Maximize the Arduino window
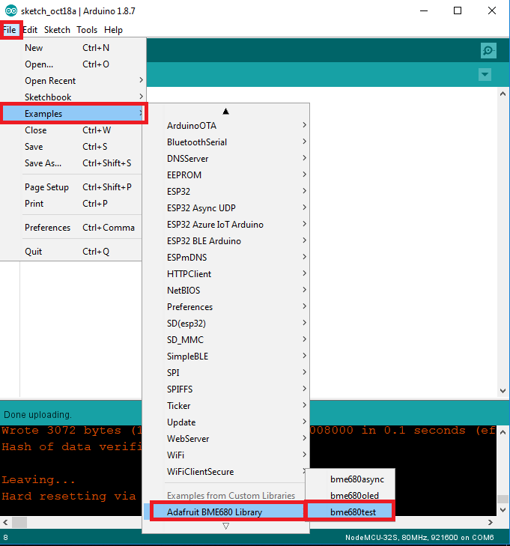This screenshot has height=546, width=510. pyautogui.click(x=458, y=10)
